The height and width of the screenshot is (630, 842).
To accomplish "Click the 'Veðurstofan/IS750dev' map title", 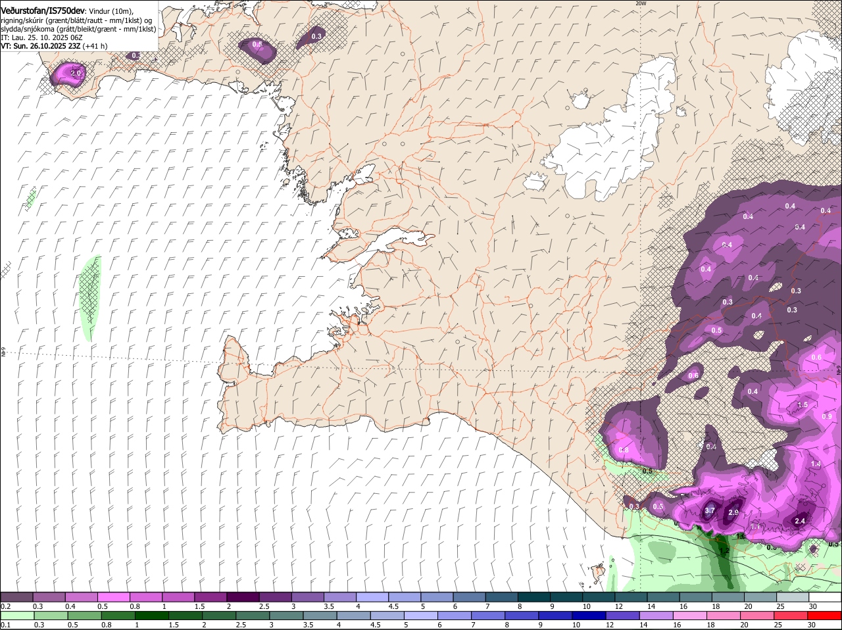I will (43, 11).
